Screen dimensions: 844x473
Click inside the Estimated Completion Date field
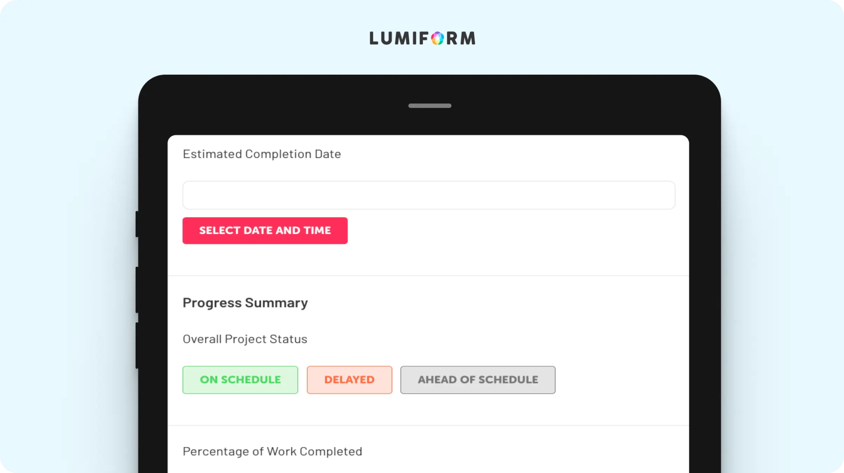429,195
